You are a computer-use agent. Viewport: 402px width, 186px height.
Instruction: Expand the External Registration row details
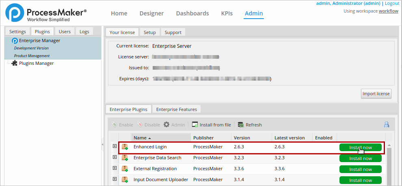tap(115, 168)
